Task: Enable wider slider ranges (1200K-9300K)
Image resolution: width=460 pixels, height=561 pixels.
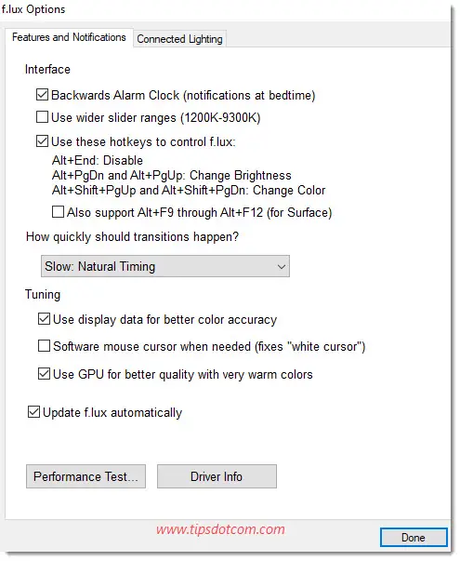Action: pyautogui.click(x=42, y=117)
